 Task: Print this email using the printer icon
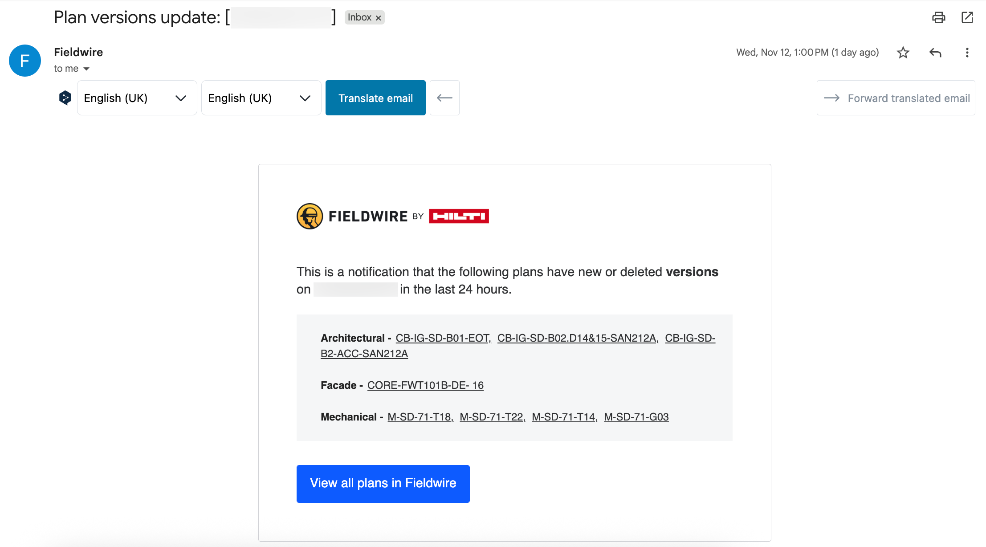(x=938, y=17)
